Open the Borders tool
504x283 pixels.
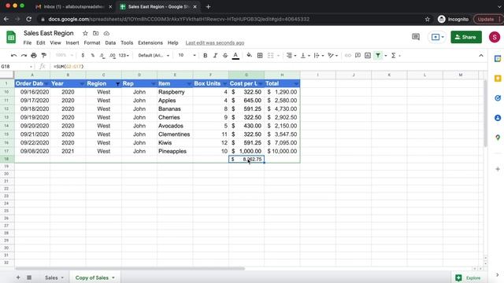coord(260,56)
